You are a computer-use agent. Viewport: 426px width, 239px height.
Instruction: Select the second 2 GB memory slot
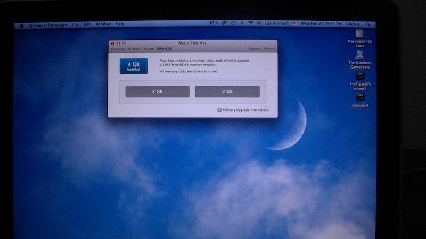227,91
